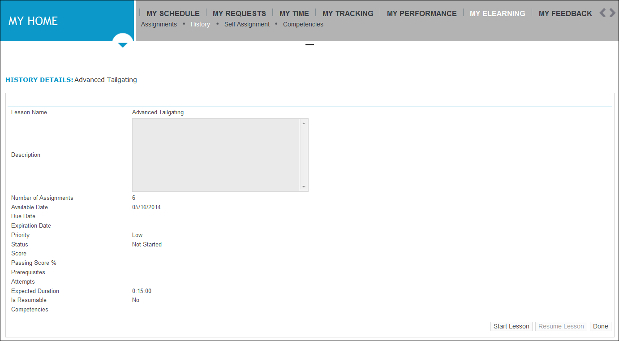This screenshot has width=619, height=341.
Task: Click the Done button
Action: 601,326
